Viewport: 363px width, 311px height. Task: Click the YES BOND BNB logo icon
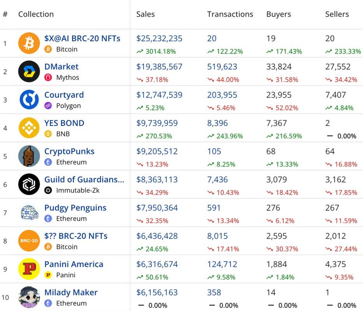click(x=29, y=128)
